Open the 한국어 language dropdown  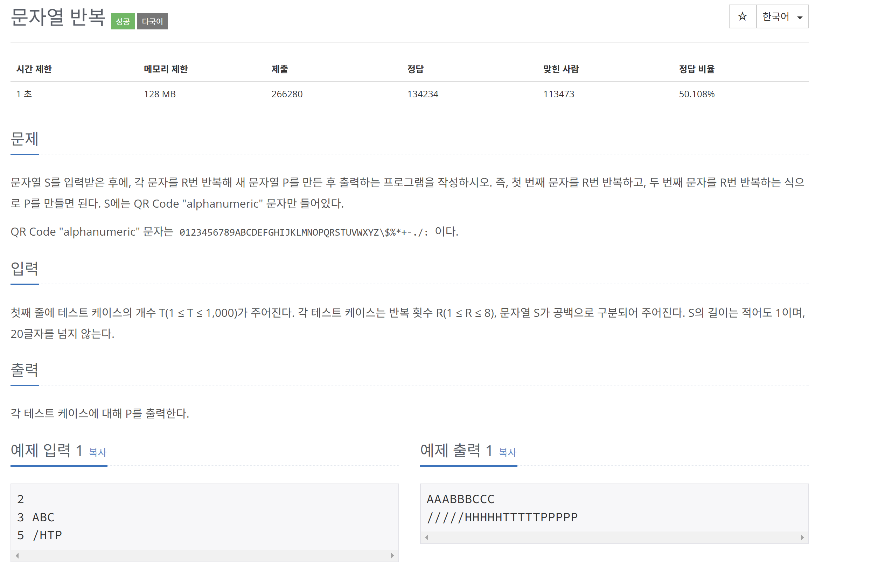(782, 16)
